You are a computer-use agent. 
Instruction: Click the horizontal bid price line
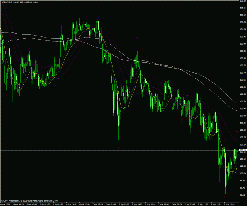point(120,151)
